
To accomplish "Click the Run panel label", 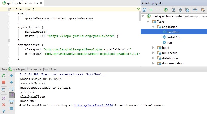I will [4, 69].
